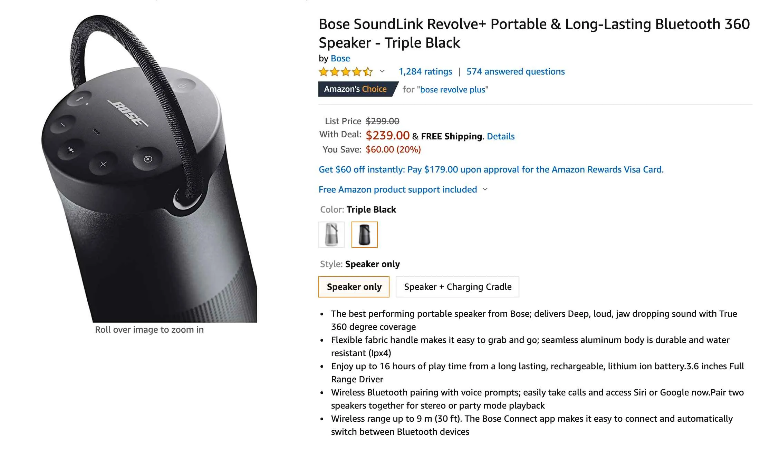770x450 pixels.
Task: View the 574 answered questions
Action: tap(515, 71)
